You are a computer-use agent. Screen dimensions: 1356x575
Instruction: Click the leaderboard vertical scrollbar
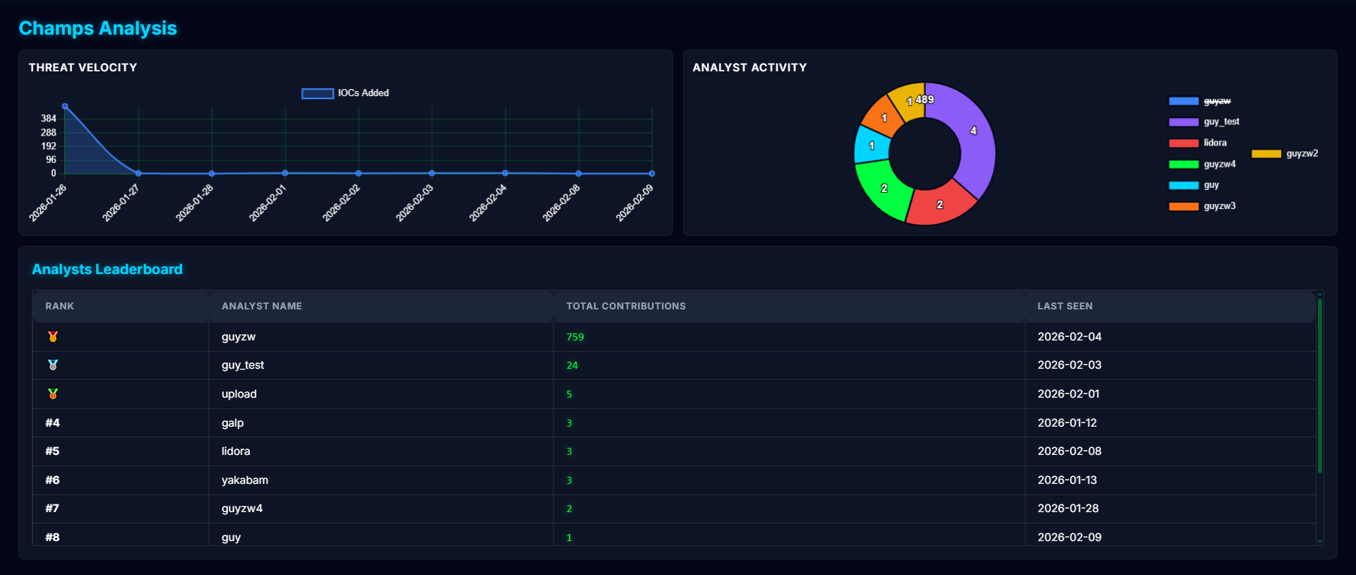point(1319,385)
